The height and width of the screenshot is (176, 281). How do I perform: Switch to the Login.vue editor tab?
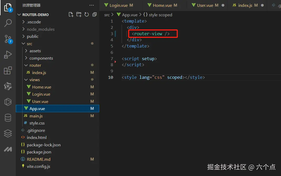click(121, 5)
